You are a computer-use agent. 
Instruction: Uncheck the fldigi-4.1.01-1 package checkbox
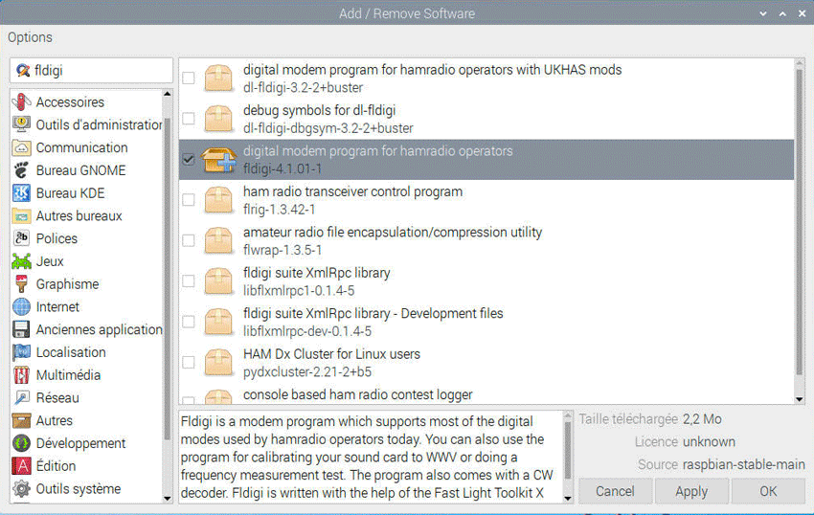[189, 159]
